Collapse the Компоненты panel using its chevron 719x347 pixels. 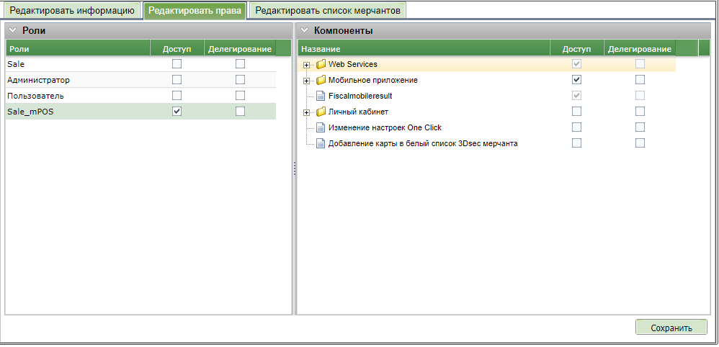pyautogui.click(x=305, y=30)
